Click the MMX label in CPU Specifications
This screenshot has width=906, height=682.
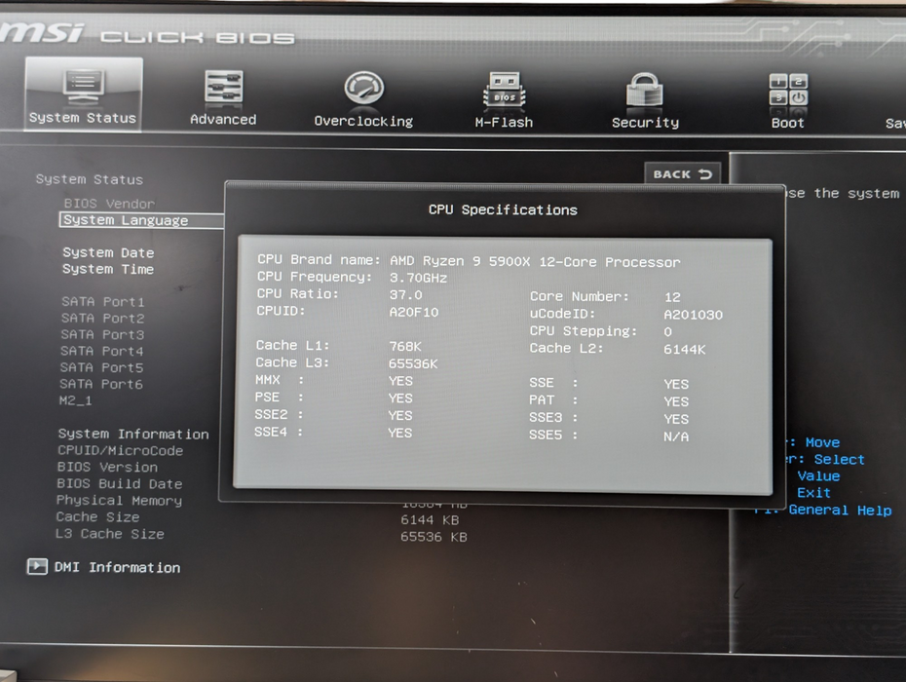(268, 380)
